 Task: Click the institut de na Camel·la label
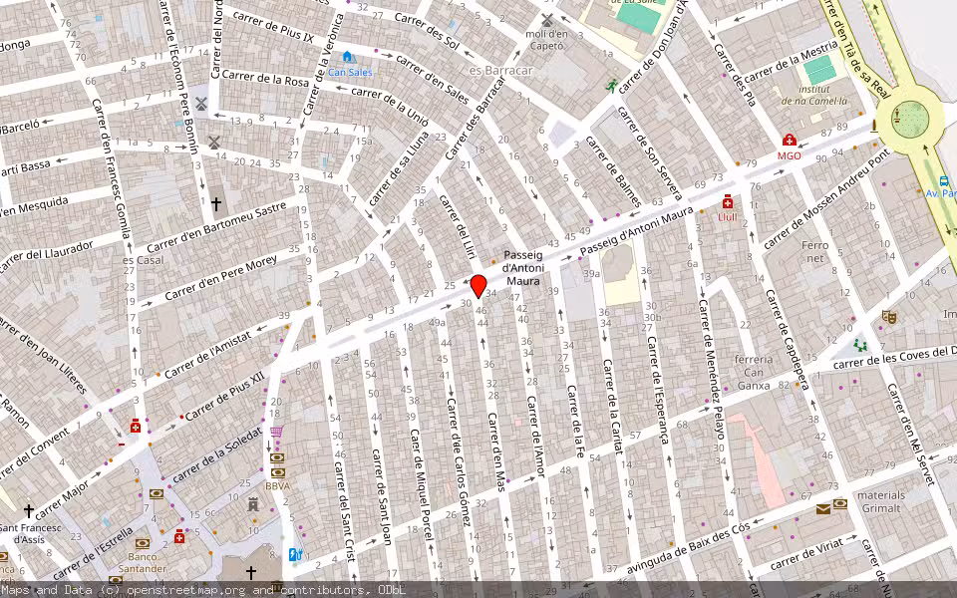point(814,96)
